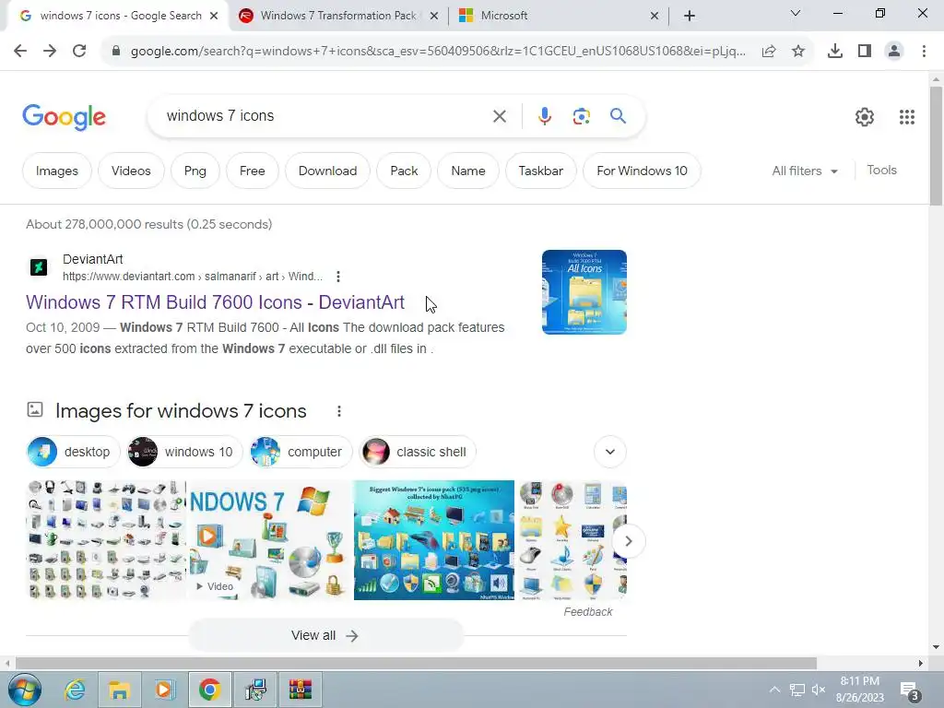
Task: Open Google quick settings gear
Action: (x=865, y=117)
